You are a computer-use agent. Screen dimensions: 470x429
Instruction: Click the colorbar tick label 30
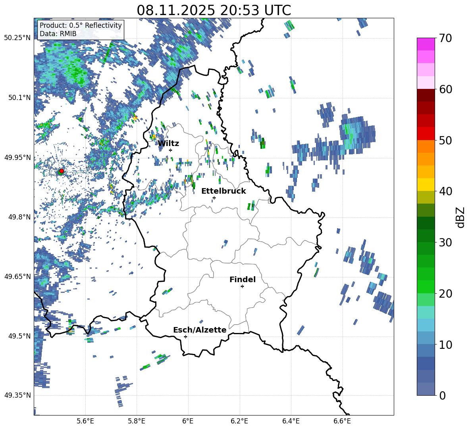pyautogui.click(x=445, y=242)
